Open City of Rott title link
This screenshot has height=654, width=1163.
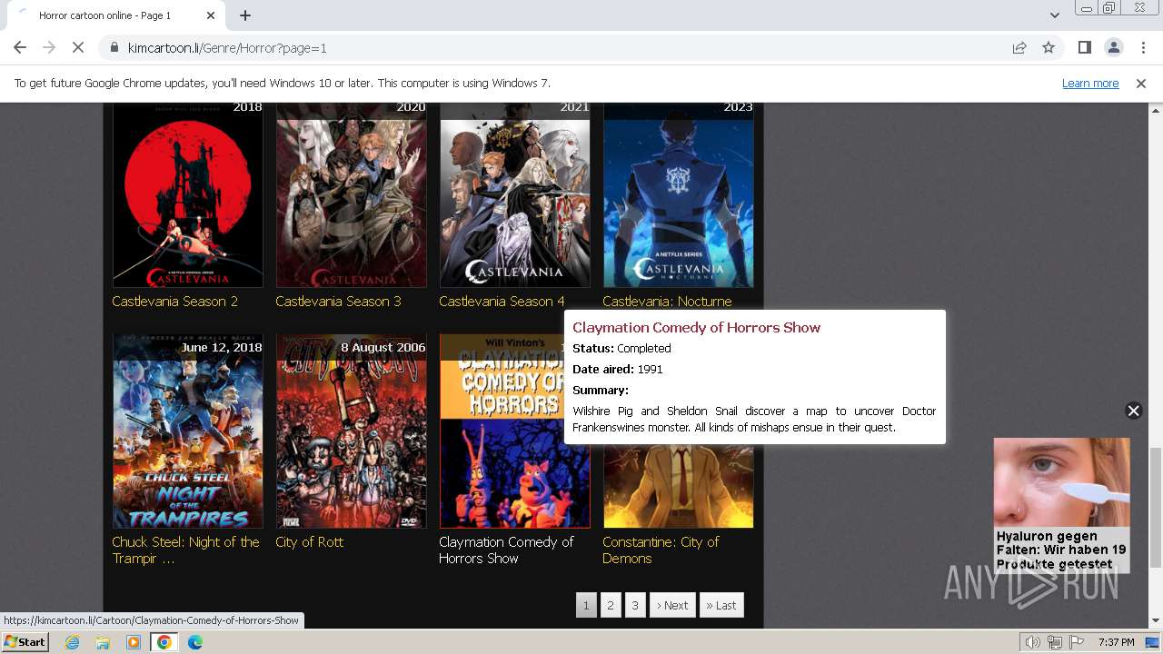tap(310, 541)
